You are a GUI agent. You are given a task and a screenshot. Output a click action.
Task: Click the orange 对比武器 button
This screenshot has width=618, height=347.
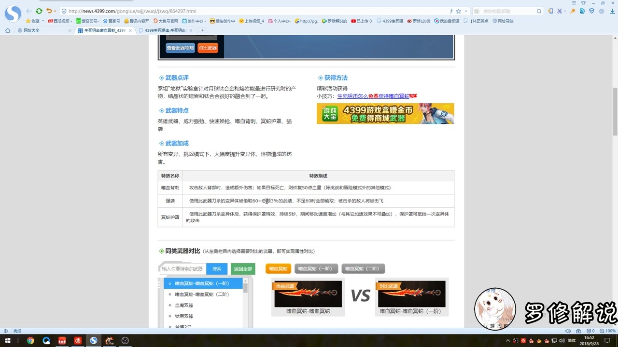point(208,48)
